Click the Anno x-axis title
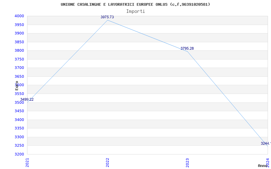Image resolution: width=271 pixels, height=169 pixels. (263, 166)
